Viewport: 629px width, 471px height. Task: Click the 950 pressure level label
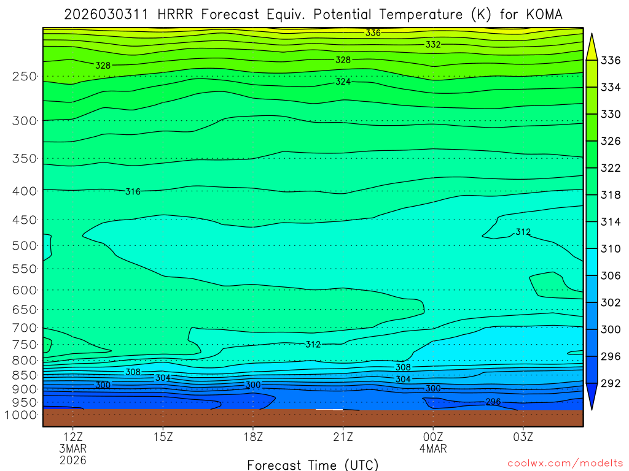click(24, 402)
